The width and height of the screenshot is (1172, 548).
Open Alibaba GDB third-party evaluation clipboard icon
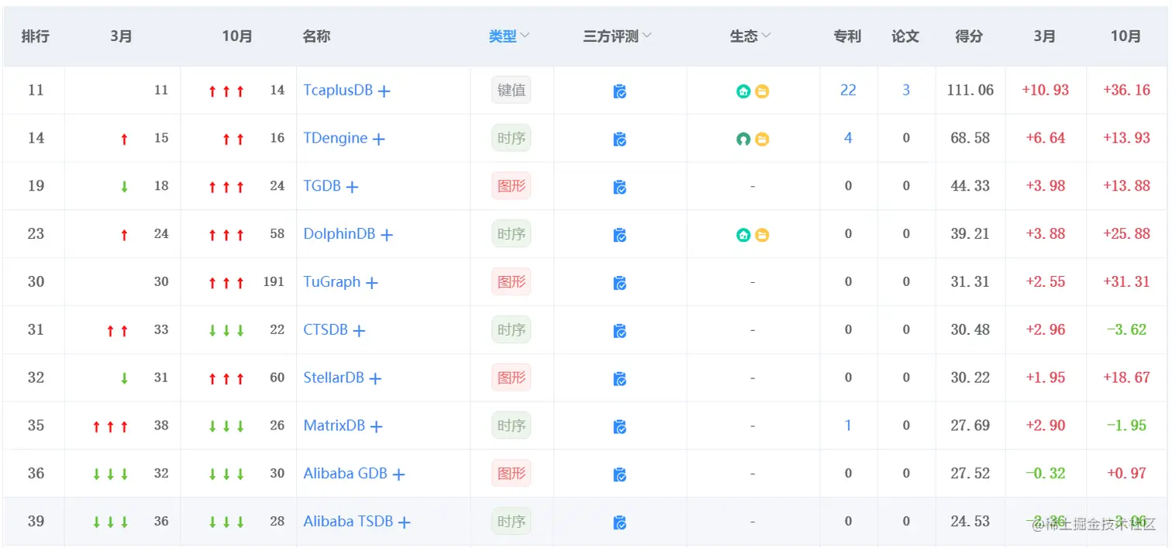point(620,474)
